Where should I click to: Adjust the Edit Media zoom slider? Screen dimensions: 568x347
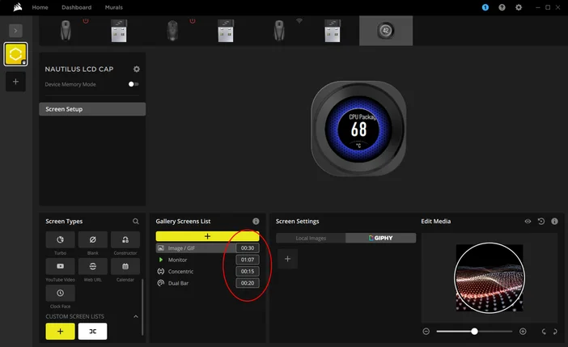474,332
